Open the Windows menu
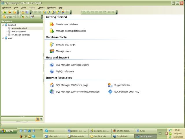Image resolution: width=185 pixels, height=139 pixels. [x=51, y=8]
